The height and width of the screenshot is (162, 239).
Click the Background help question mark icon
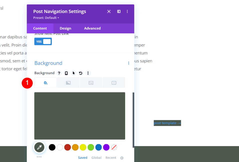(x=59, y=73)
